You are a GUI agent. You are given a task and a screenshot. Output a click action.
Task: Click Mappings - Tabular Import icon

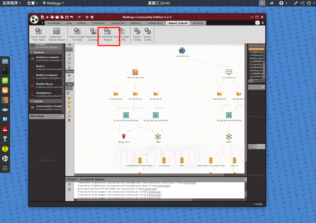(x=57, y=35)
